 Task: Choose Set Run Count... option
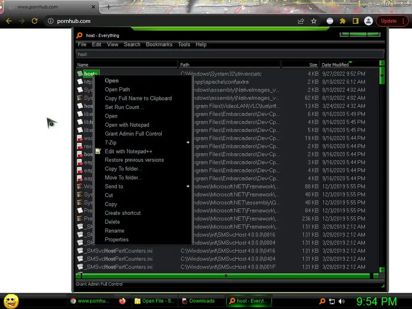pos(124,107)
